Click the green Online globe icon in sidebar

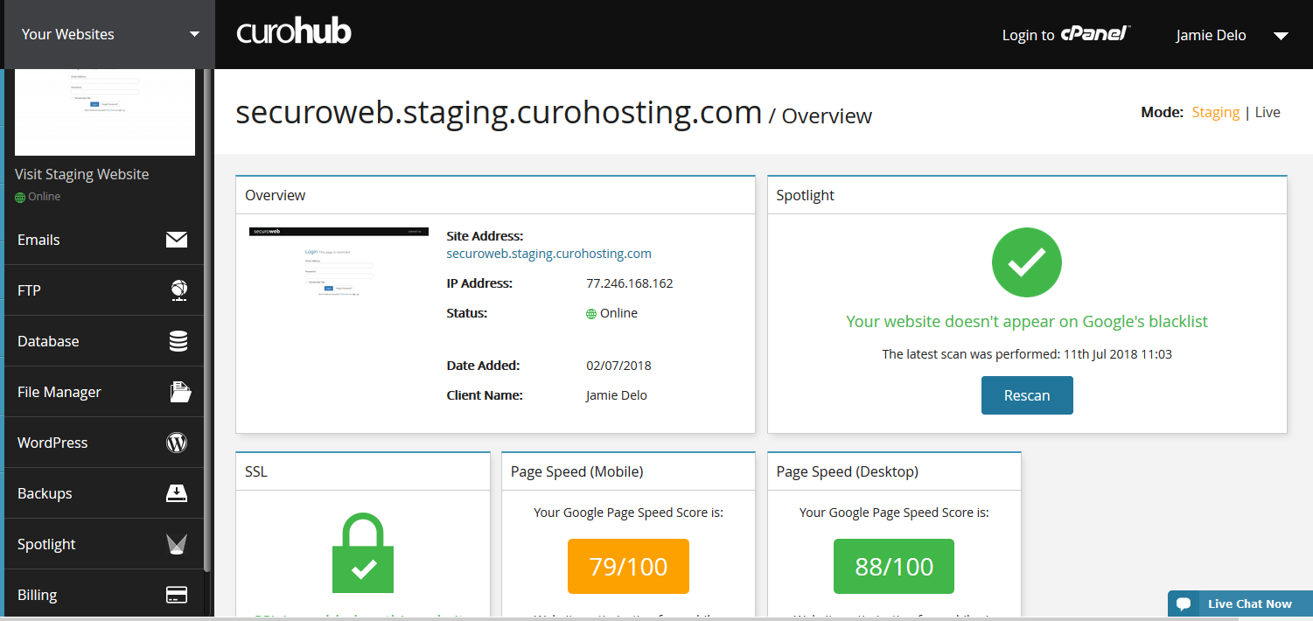pyautogui.click(x=20, y=198)
